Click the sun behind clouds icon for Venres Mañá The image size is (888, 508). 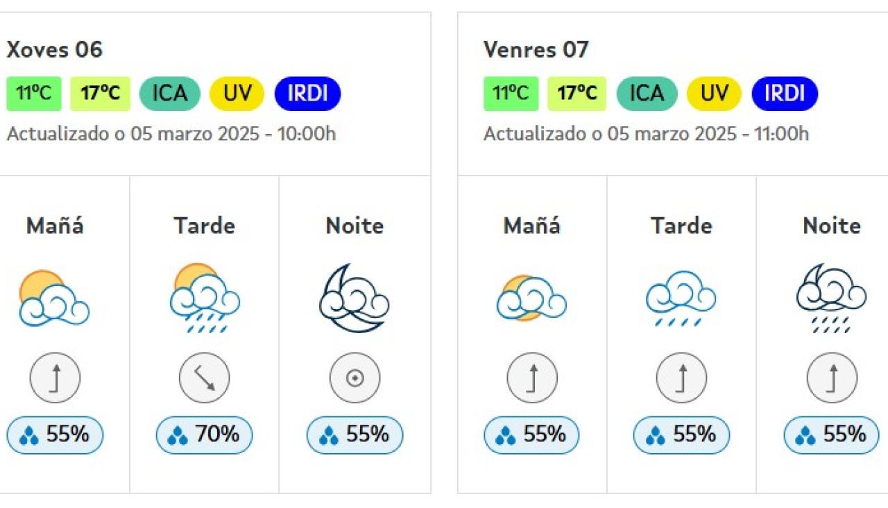pyautogui.click(x=531, y=298)
